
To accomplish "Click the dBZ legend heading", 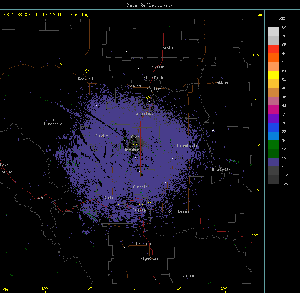I will [282, 19].
